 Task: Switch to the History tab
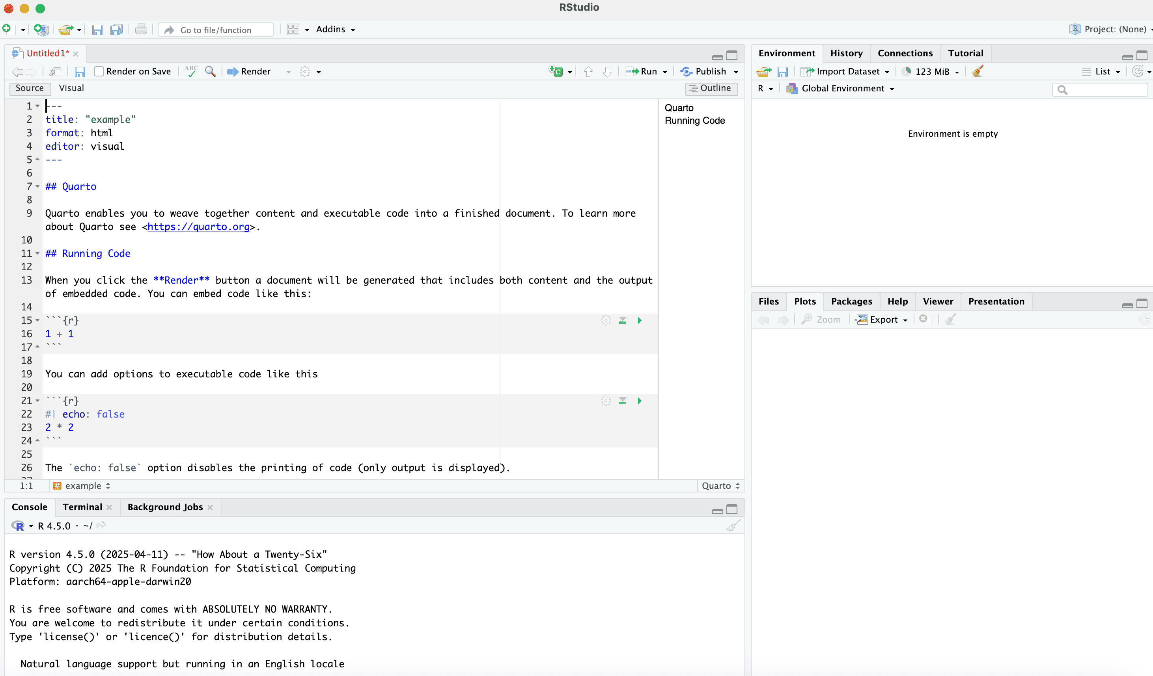846,53
